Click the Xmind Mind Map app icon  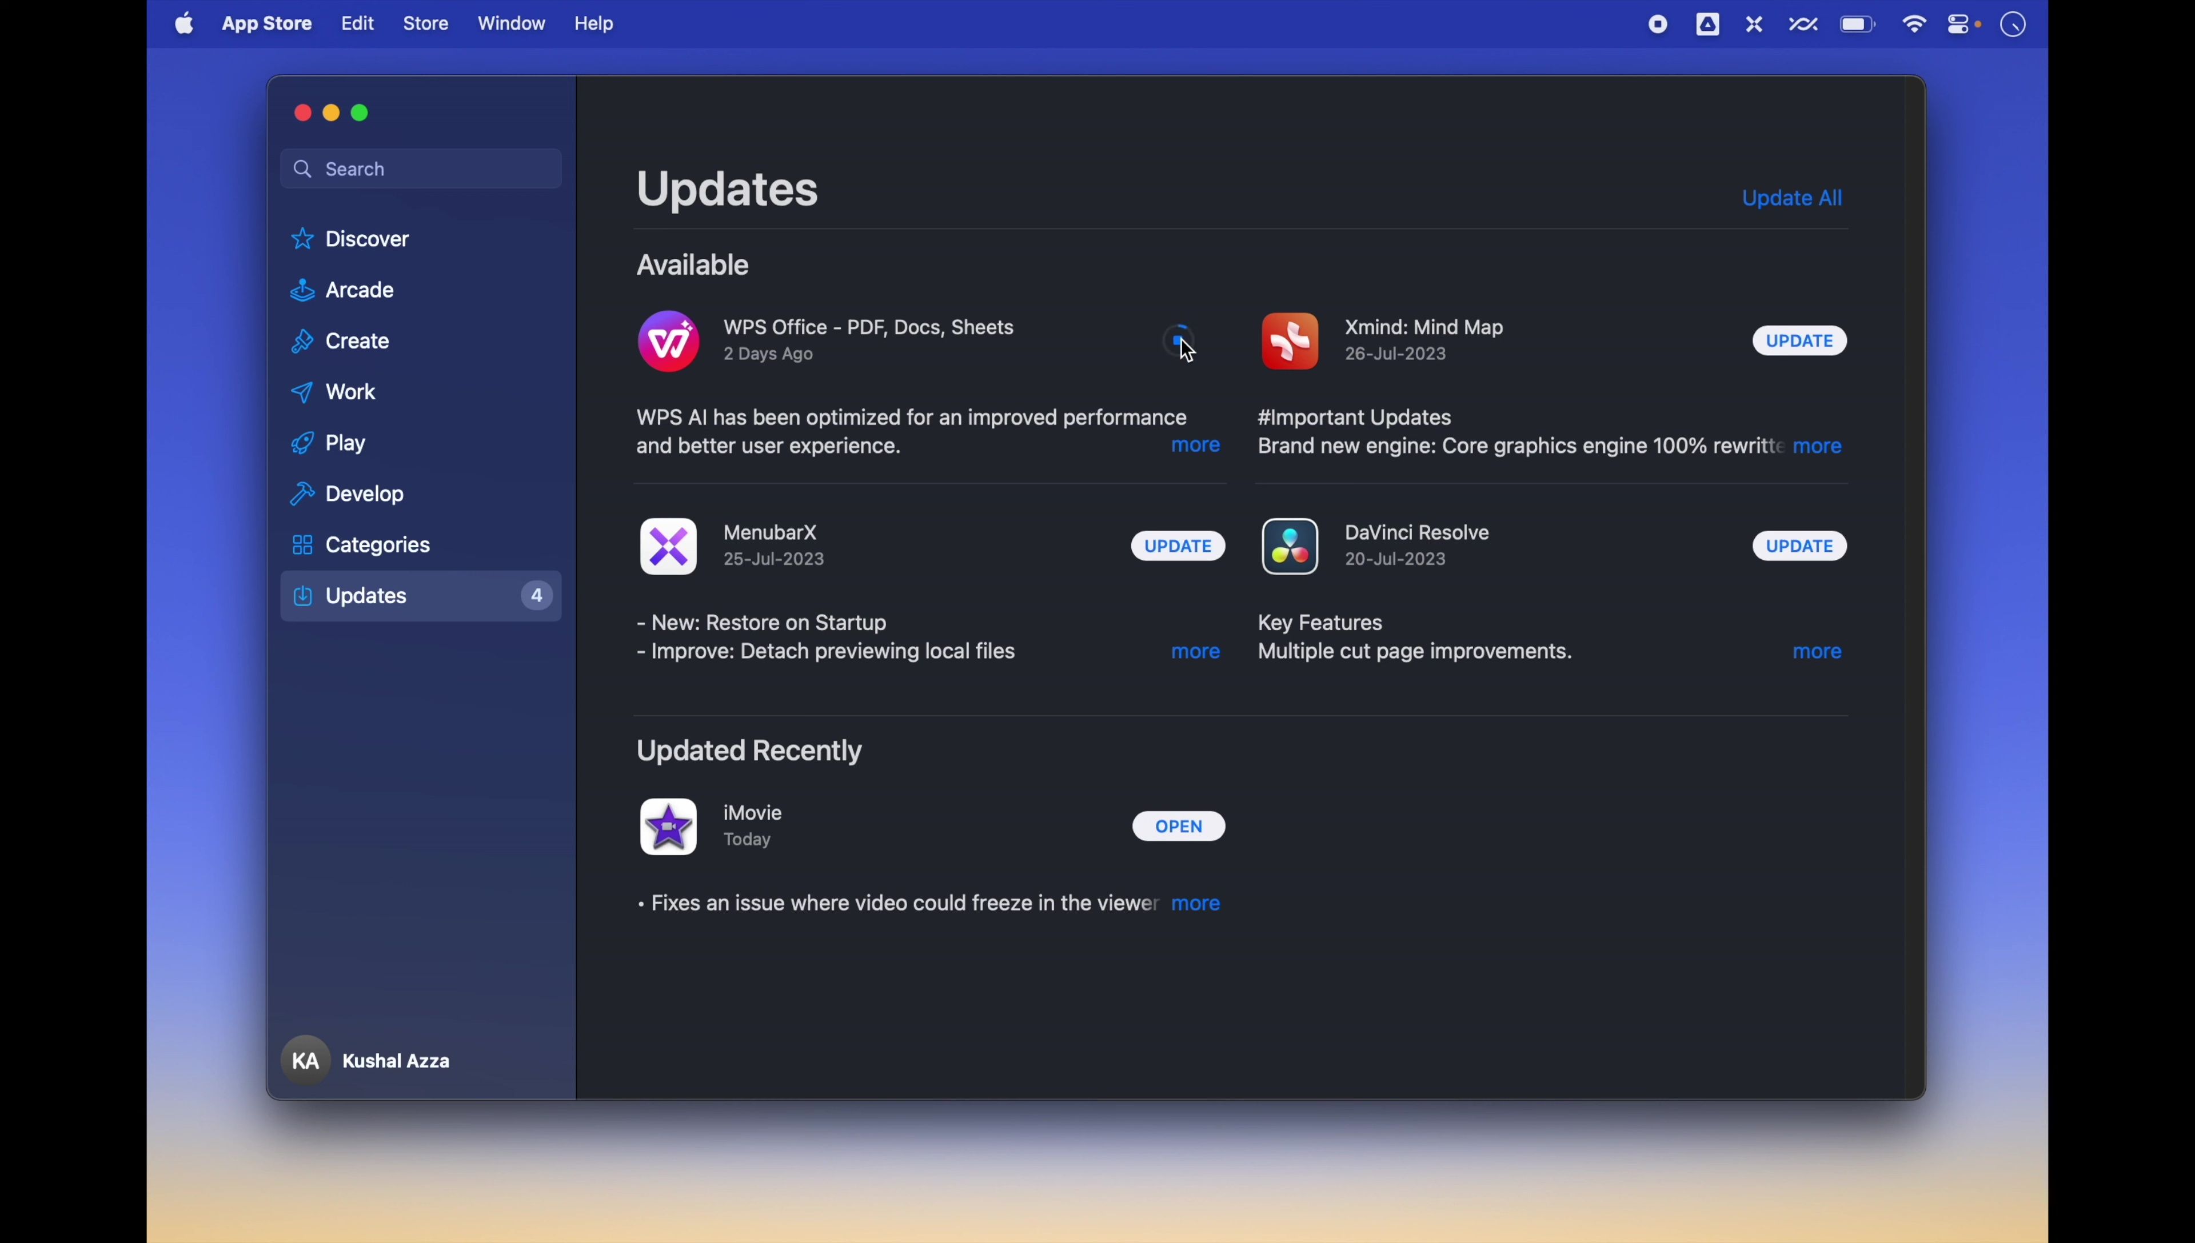[1290, 340]
